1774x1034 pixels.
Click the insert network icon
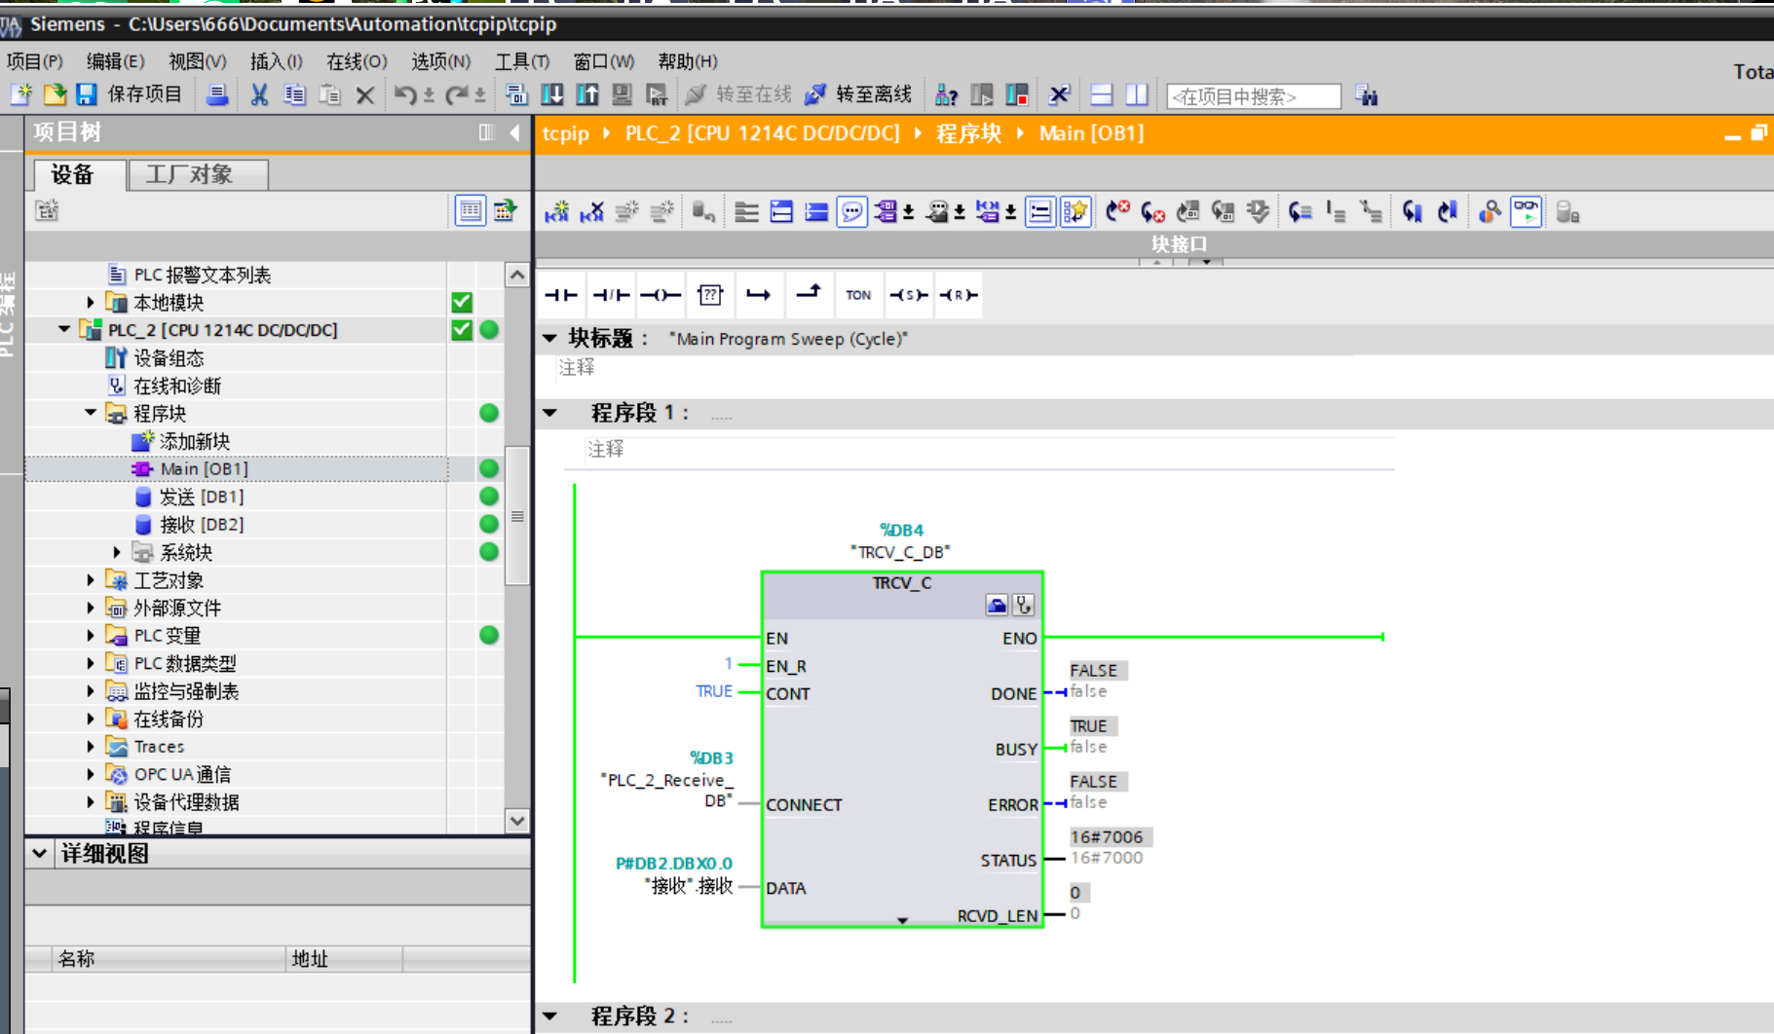(x=556, y=211)
